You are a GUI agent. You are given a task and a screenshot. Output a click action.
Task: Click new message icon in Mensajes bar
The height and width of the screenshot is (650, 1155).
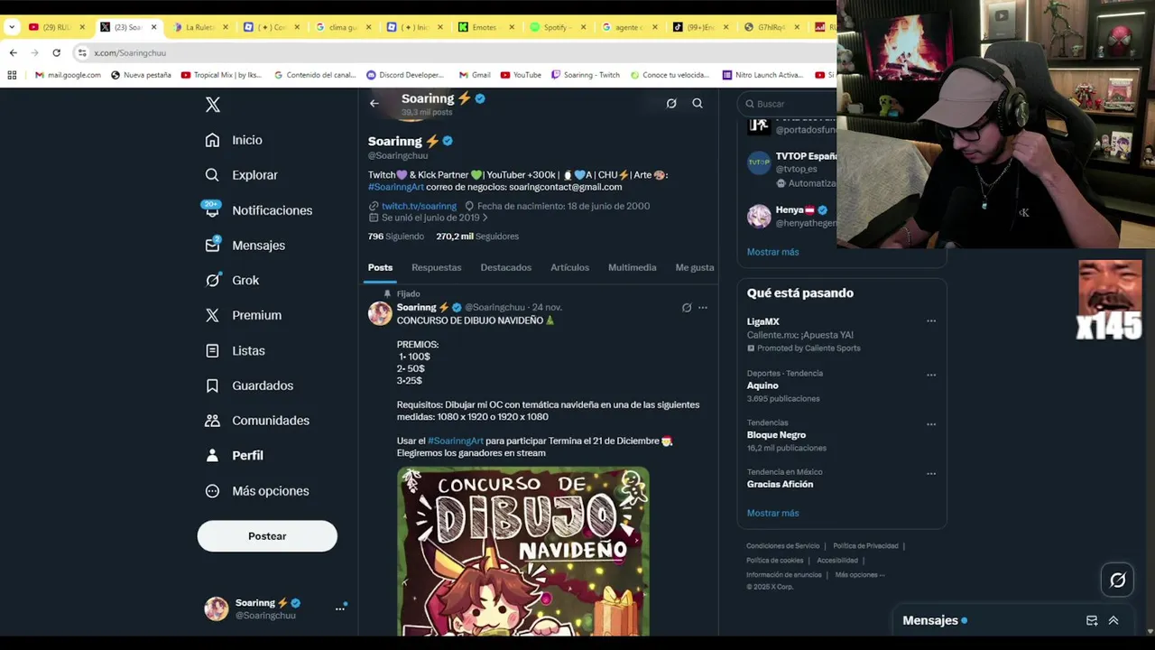[x=1092, y=620]
